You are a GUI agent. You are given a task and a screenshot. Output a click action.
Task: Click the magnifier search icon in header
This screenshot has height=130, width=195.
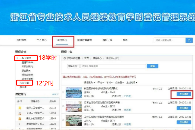189,40
